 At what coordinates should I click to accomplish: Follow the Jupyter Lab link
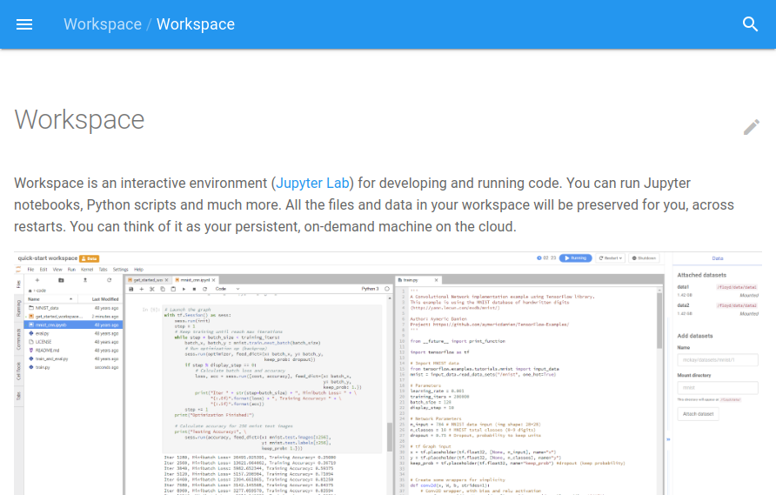click(x=313, y=184)
